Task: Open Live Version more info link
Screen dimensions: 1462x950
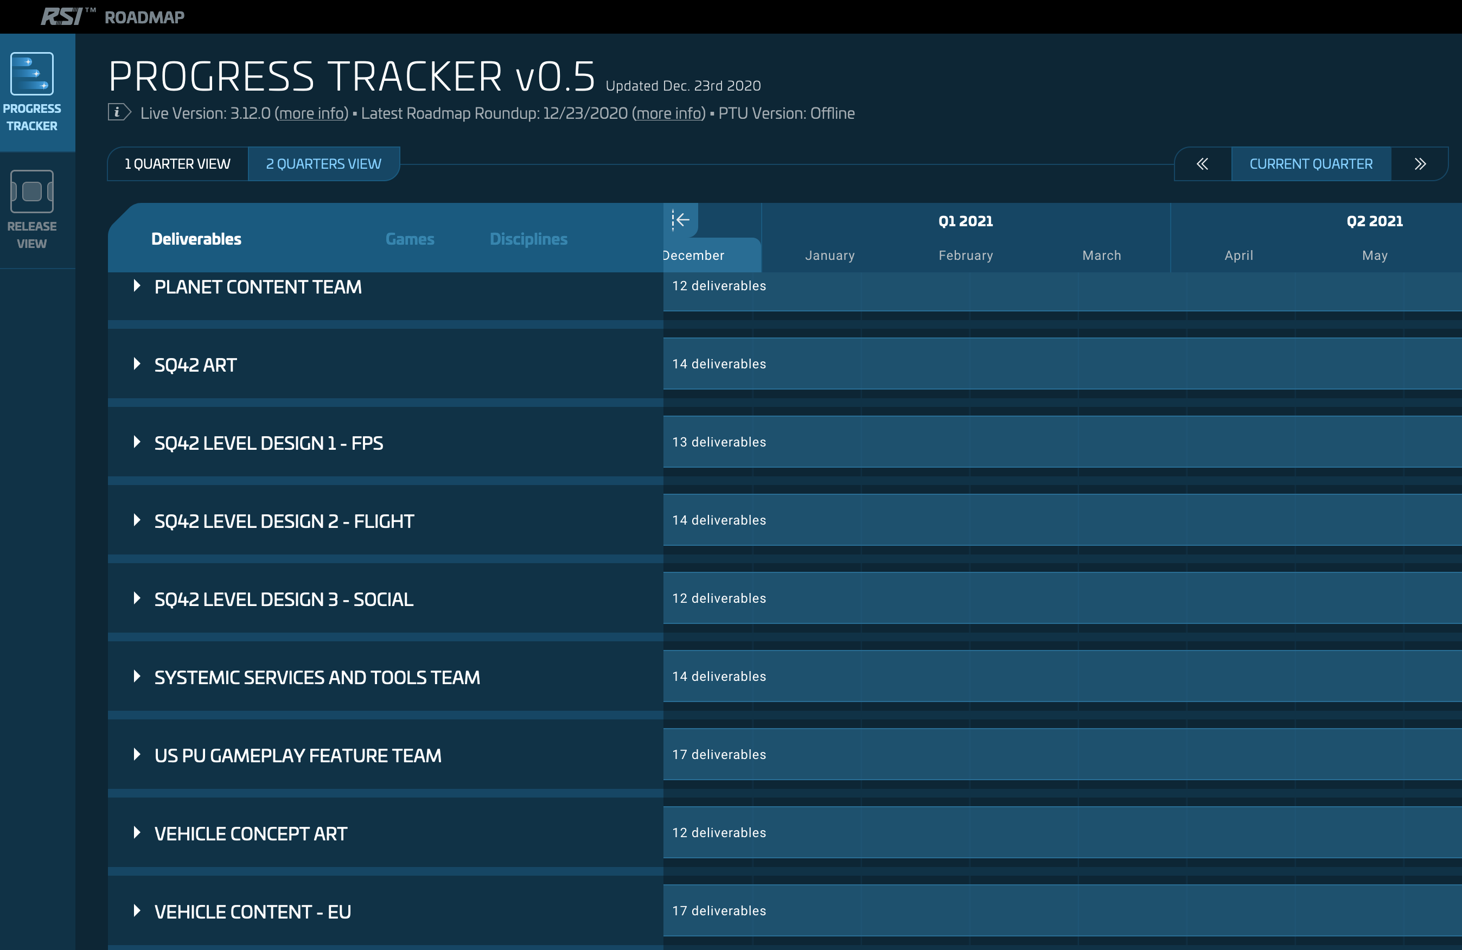Action: point(312,114)
